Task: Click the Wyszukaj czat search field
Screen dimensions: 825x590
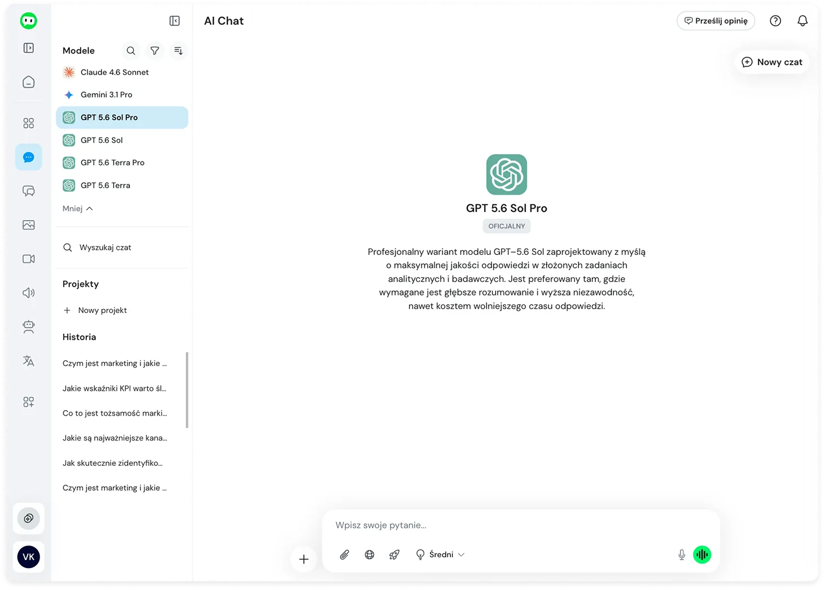Action: 122,248
